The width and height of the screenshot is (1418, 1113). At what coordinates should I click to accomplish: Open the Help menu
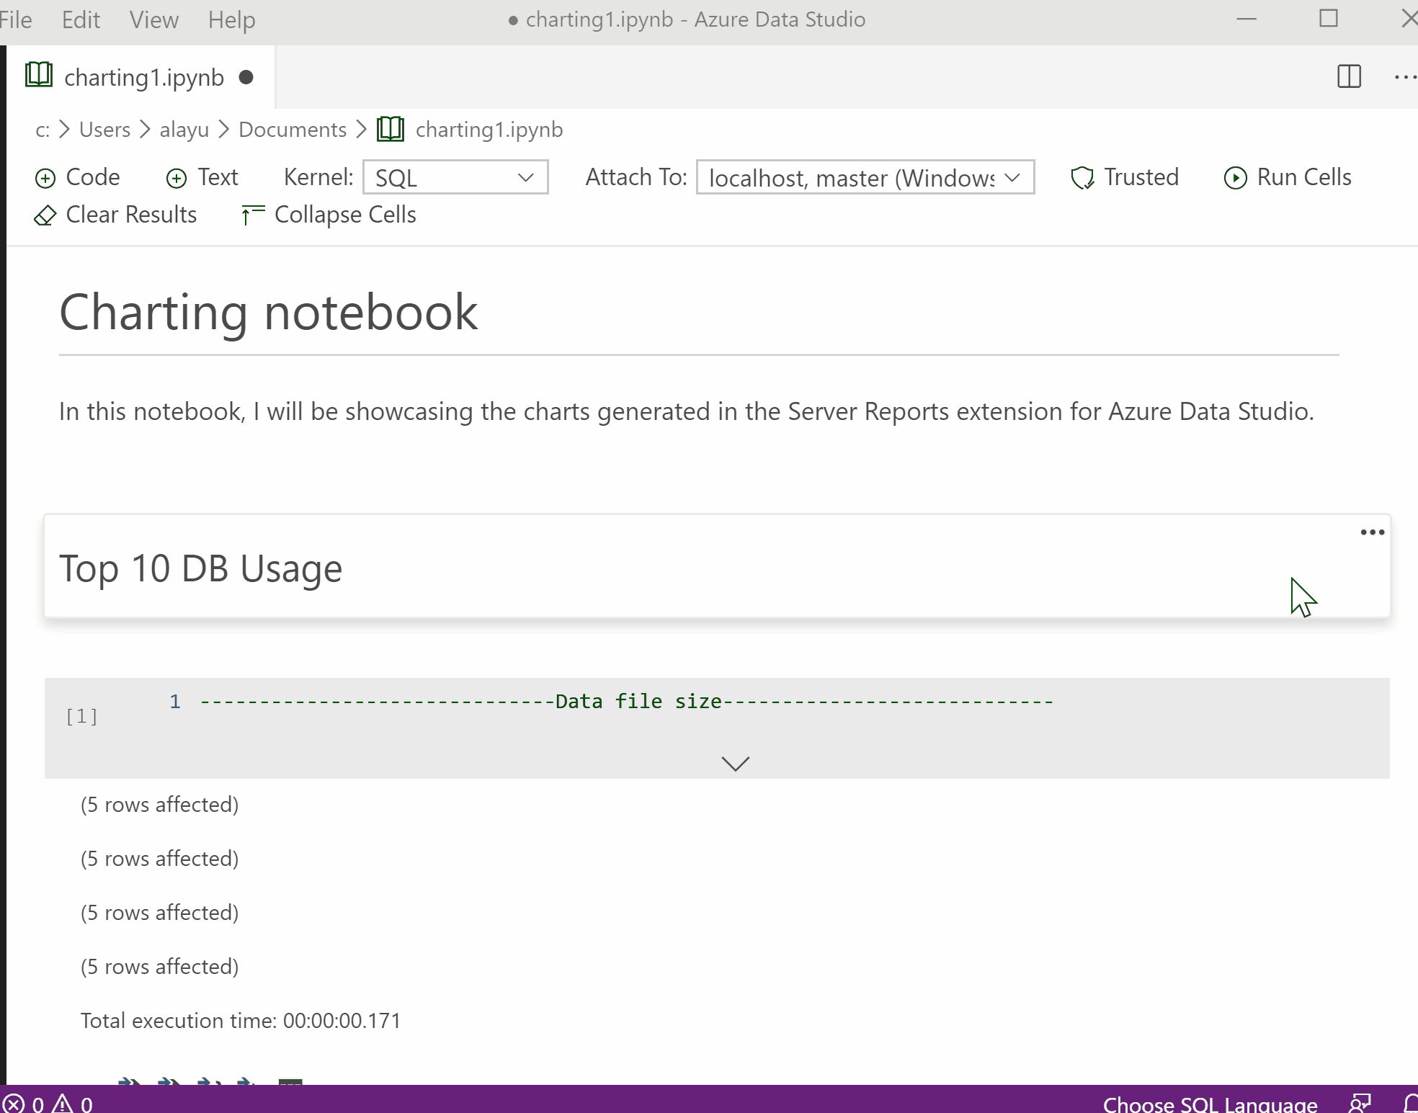click(x=231, y=19)
